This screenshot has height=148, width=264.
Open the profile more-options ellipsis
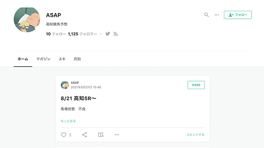click(217, 15)
